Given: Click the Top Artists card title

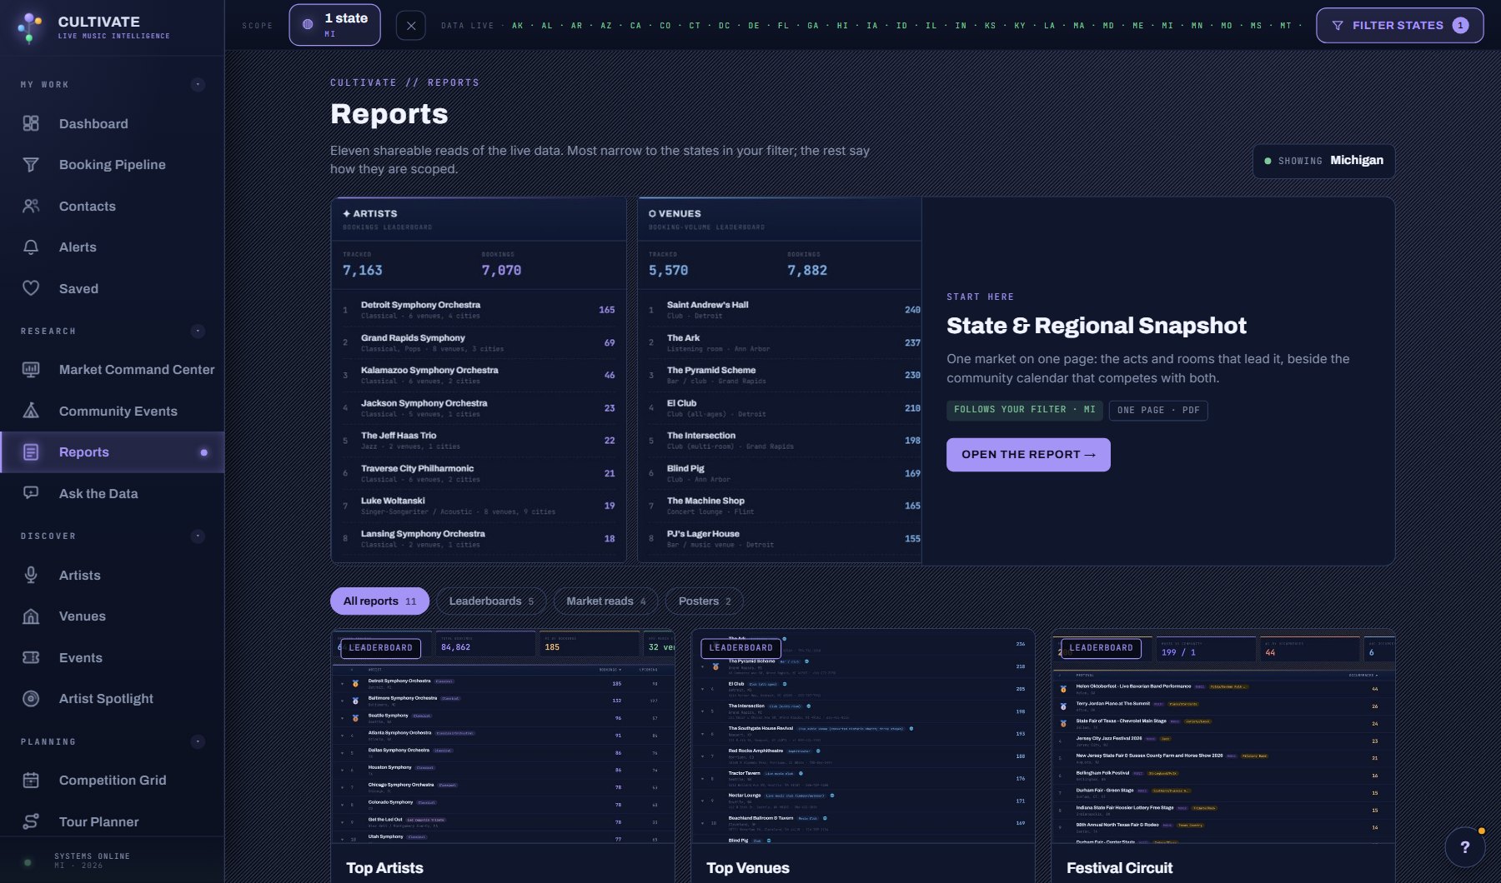Looking at the screenshot, I should point(384,868).
